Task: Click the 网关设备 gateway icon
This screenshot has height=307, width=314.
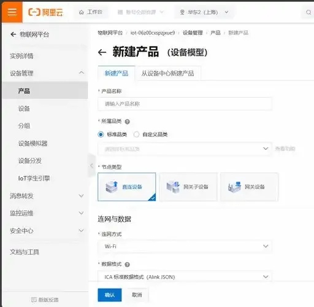Action: (234, 187)
